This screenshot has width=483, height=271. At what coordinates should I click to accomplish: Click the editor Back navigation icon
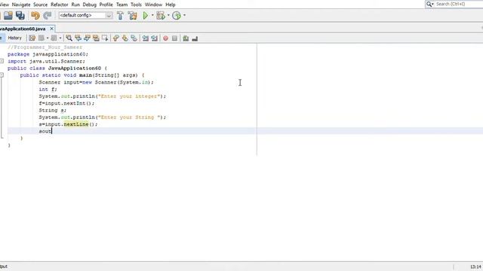(x=42, y=38)
